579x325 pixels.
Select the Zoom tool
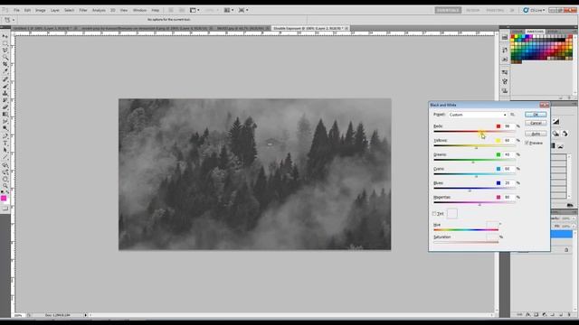pyautogui.click(x=5, y=186)
